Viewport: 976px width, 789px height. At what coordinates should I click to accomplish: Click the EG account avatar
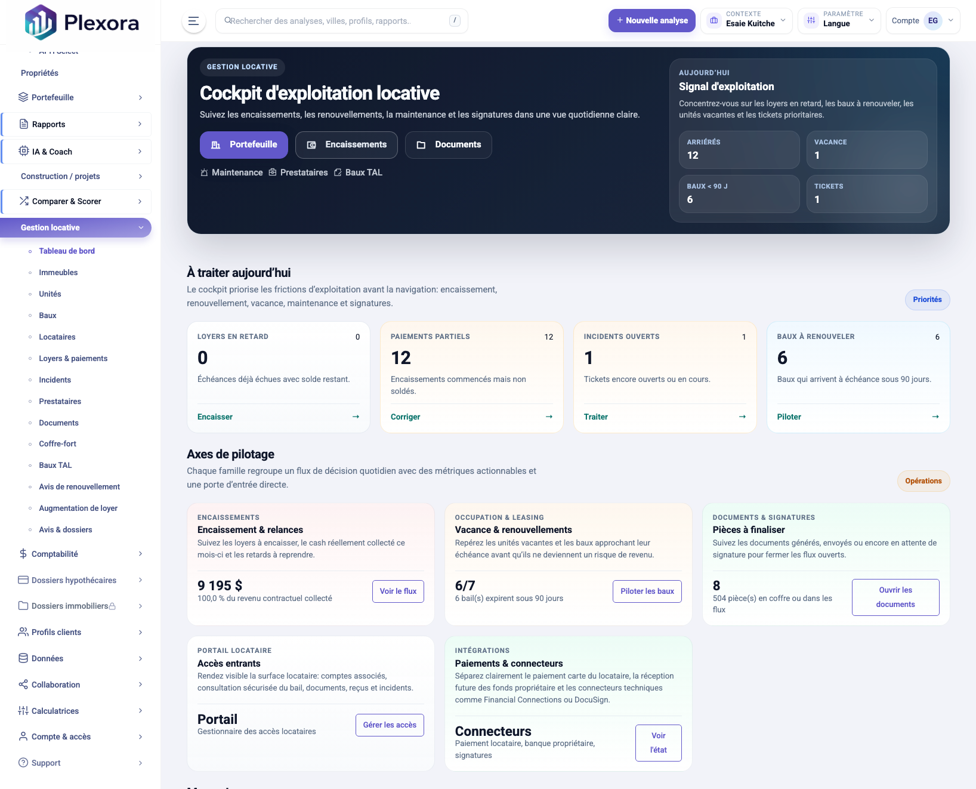point(932,21)
